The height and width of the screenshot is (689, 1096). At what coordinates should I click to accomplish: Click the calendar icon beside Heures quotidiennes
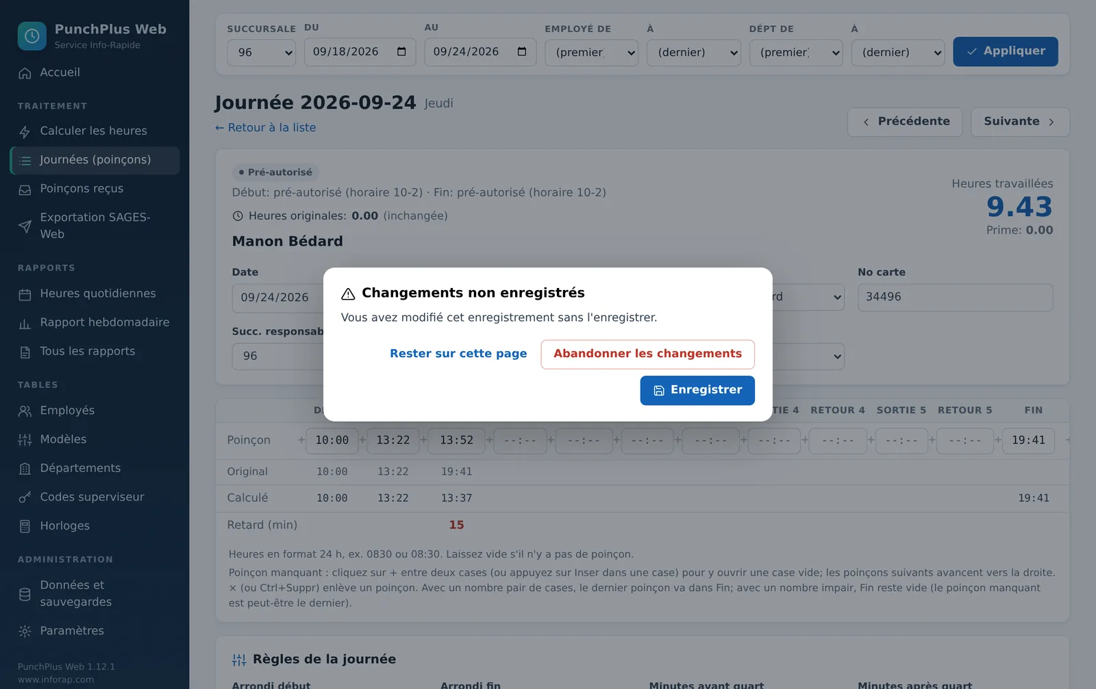tap(25, 294)
